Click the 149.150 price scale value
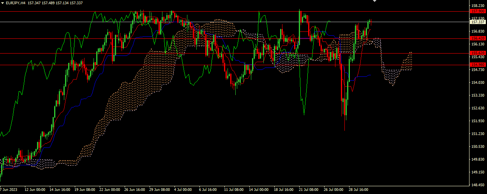Image resolution: width=487 pixels, height=194 pixels. point(478,172)
